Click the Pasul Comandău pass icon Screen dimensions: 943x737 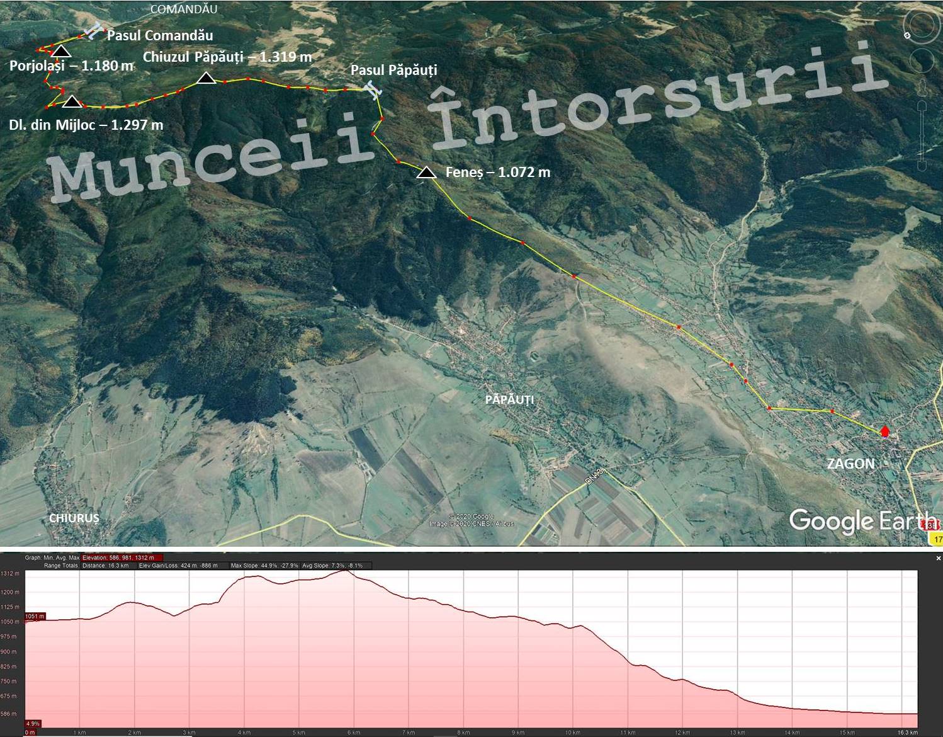coord(94,31)
